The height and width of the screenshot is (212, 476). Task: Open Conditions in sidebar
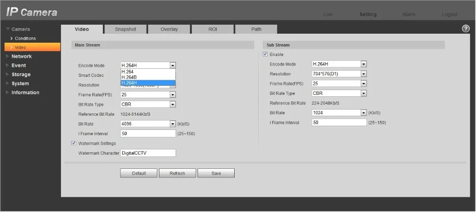pyautogui.click(x=25, y=38)
